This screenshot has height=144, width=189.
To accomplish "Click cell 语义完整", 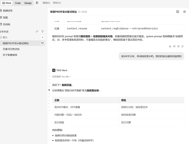I will click(x=152, y=122).
